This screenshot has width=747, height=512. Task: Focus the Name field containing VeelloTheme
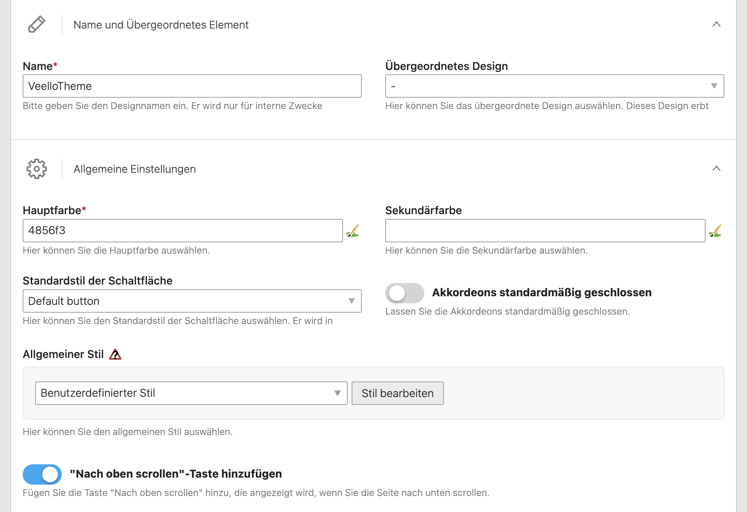[192, 86]
